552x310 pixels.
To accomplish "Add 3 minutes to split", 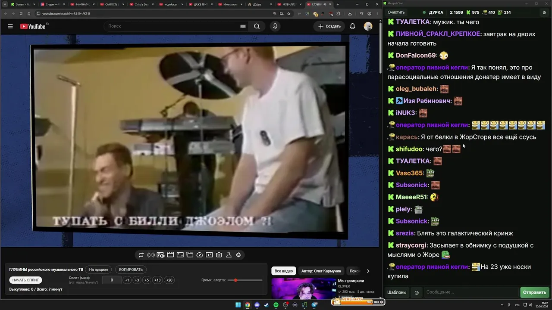I will pos(137,280).
